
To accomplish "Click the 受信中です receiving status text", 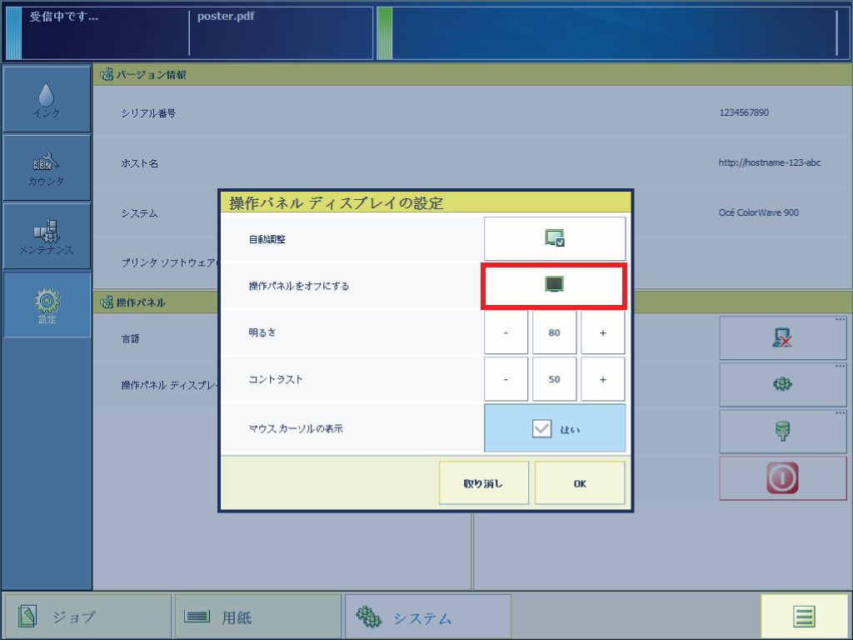I will coord(63,17).
